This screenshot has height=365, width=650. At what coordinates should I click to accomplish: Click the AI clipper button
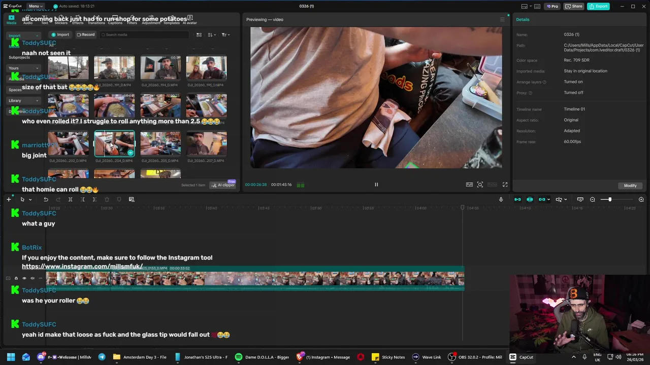pos(223,185)
